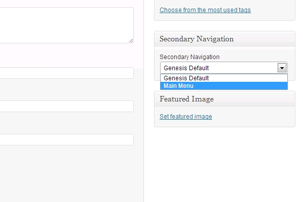Choose the Genesis Default option in the list
This screenshot has height=202, width=303.
[x=224, y=78]
